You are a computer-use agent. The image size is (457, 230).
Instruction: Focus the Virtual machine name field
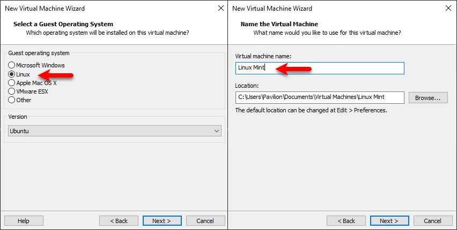(x=320, y=68)
